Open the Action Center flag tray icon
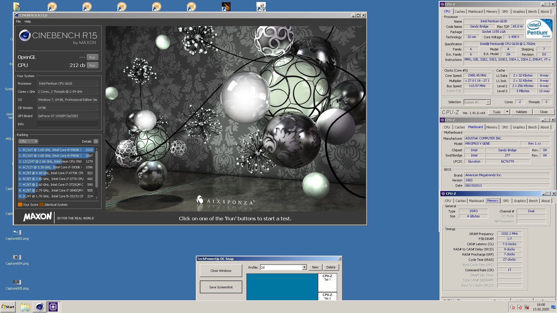 pos(520,307)
